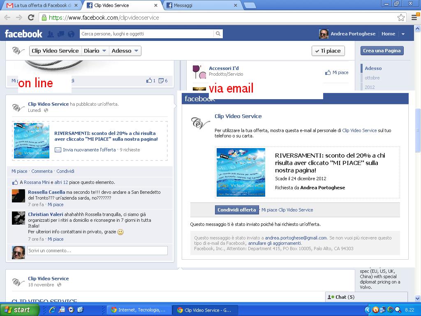This screenshot has height=316, width=421.
Task: Click the envelope icon next to Invia nuovamente
Action: click(x=58, y=150)
